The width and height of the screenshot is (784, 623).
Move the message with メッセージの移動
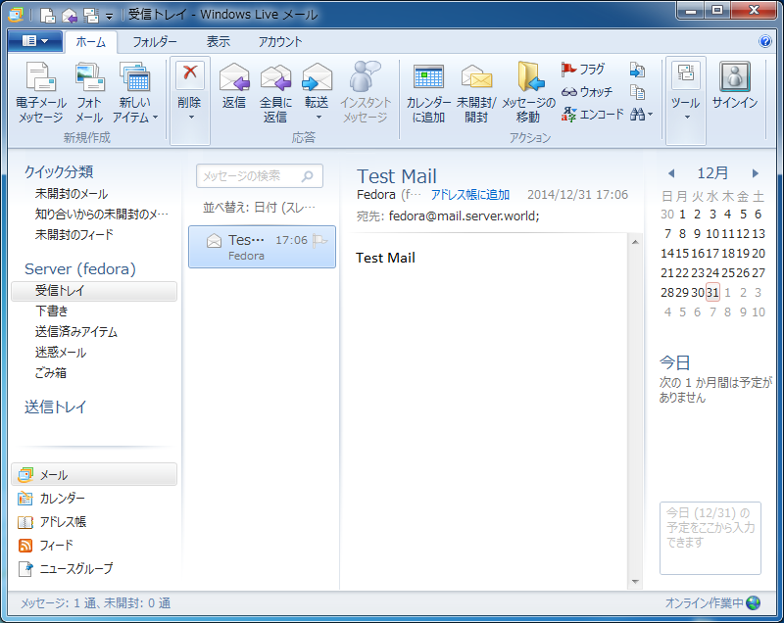[x=528, y=92]
